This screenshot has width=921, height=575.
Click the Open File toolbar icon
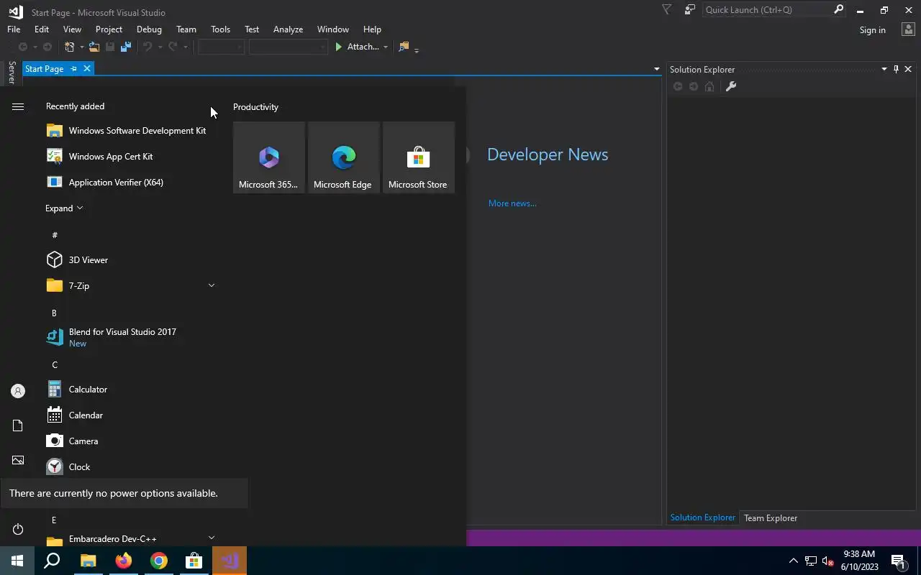(x=94, y=47)
